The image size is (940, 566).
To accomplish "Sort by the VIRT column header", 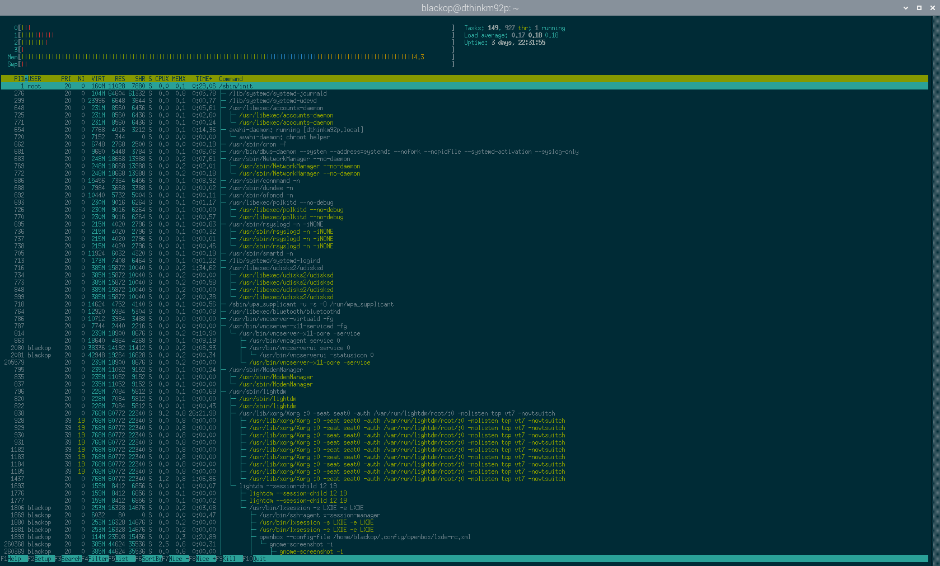I will pos(98,79).
